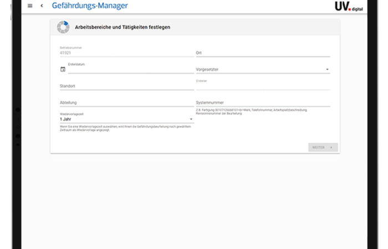
Task: Open the Wiedervorlagezeit dropdown arrow
Action: (x=191, y=119)
